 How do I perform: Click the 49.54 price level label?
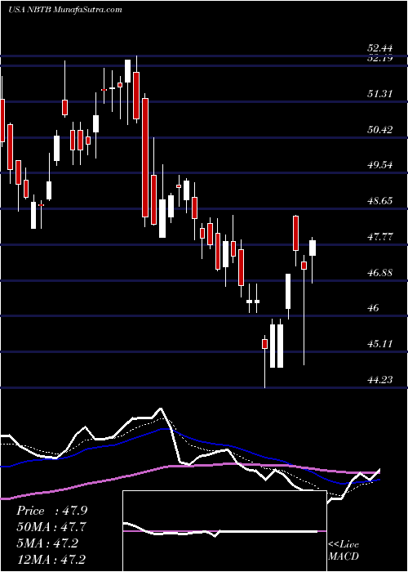pyautogui.click(x=380, y=165)
